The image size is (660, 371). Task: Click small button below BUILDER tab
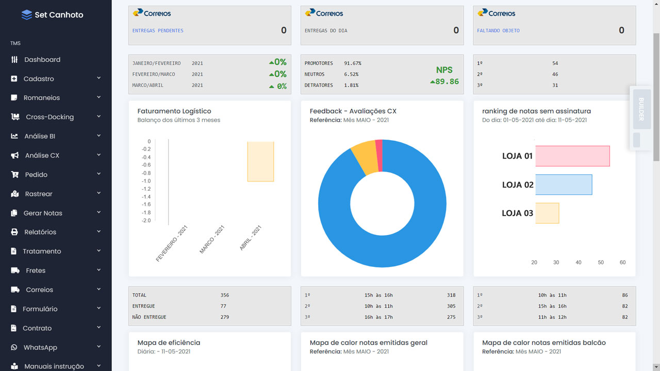click(637, 140)
